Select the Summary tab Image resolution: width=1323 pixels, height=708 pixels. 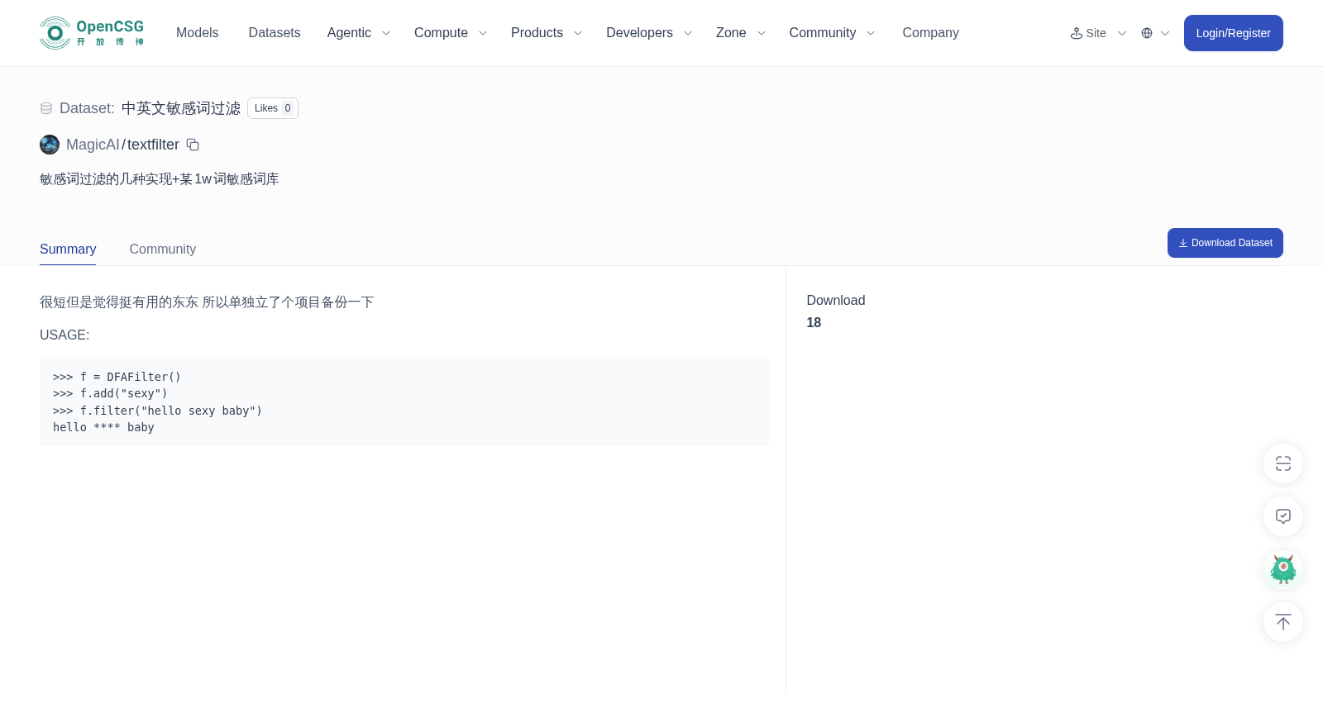pos(68,249)
